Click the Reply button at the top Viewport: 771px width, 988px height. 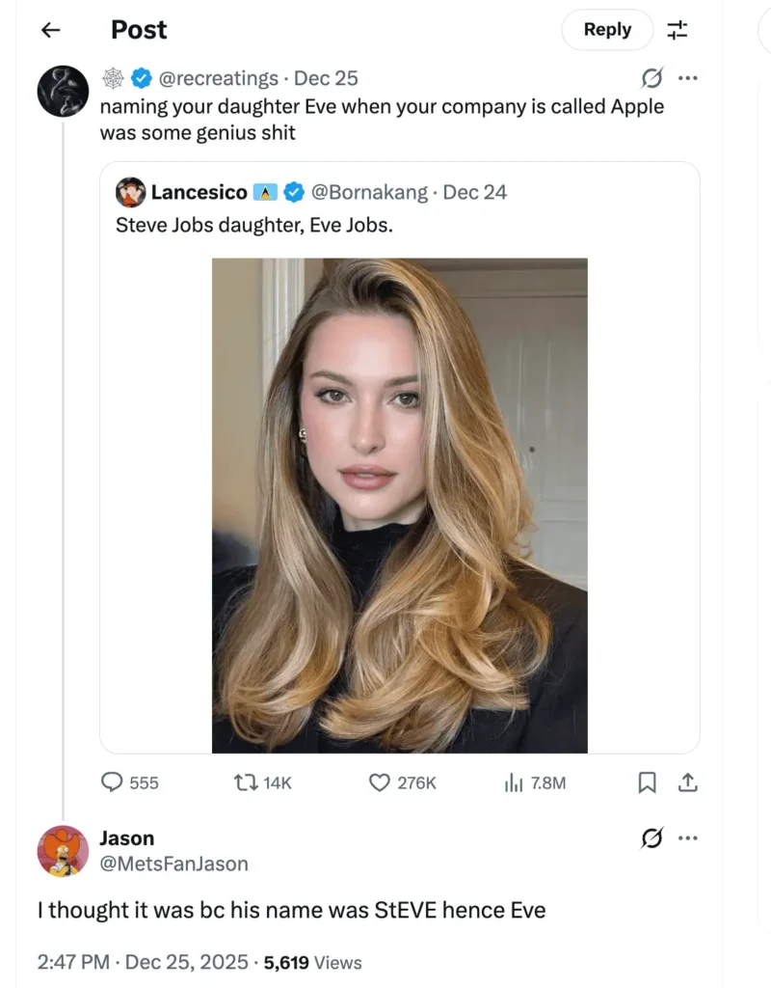pyautogui.click(x=606, y=30)
